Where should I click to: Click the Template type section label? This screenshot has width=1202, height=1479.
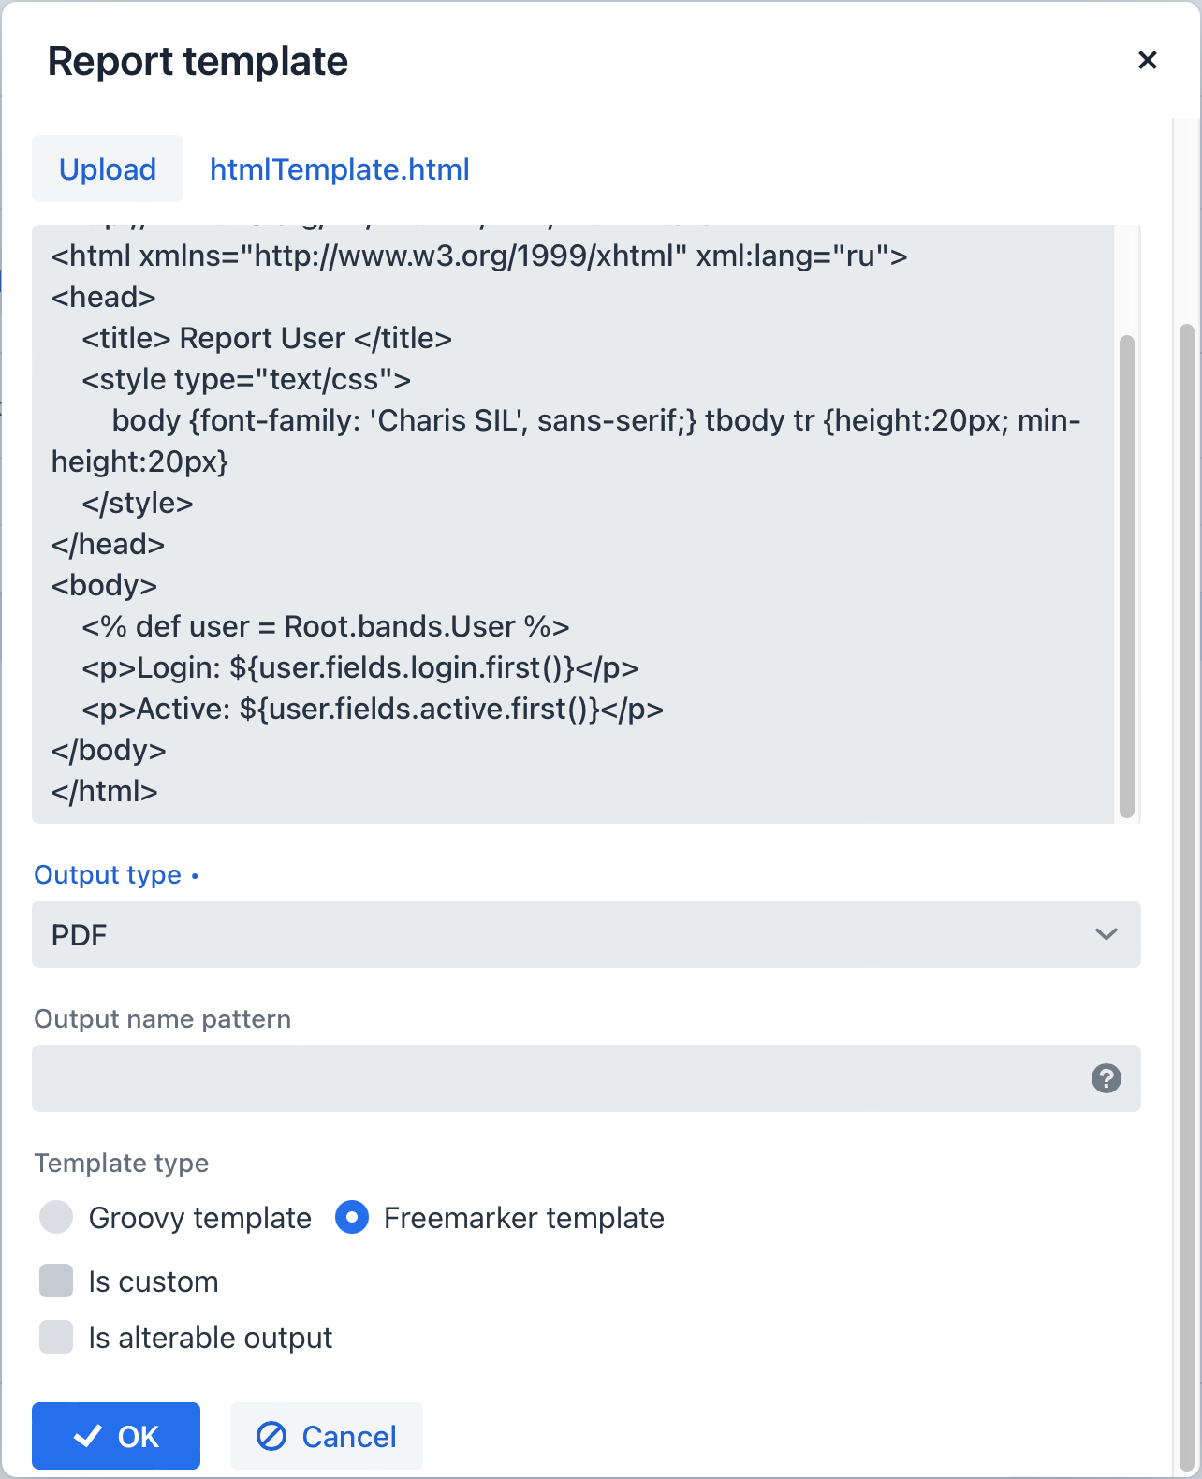(x=121, y=1163)
